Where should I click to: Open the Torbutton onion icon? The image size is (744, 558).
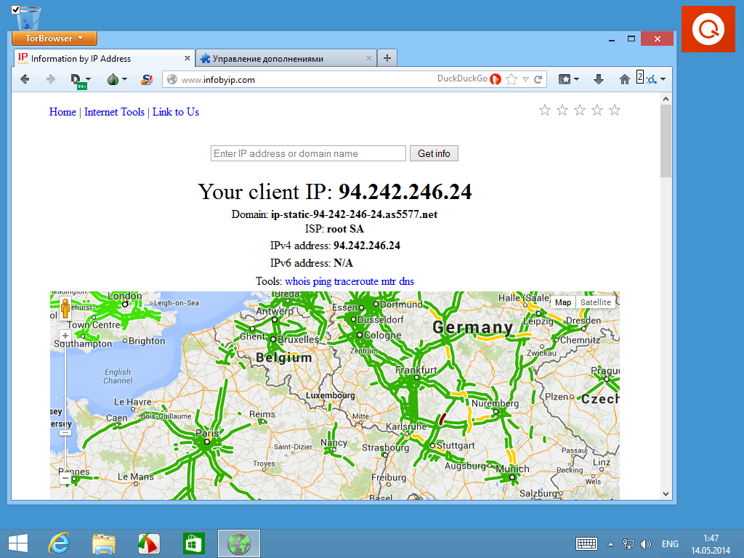click(113, 79)
